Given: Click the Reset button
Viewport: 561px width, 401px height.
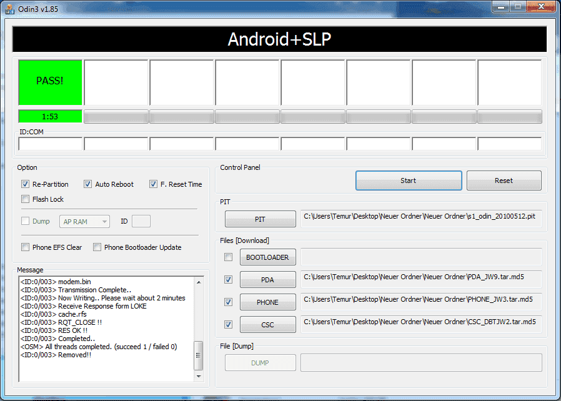Looking at the screenshot, I should [504, 181].
